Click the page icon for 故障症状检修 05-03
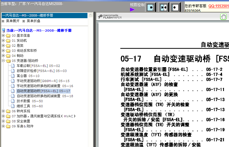The image size is (229, 147). coord(13,71)
